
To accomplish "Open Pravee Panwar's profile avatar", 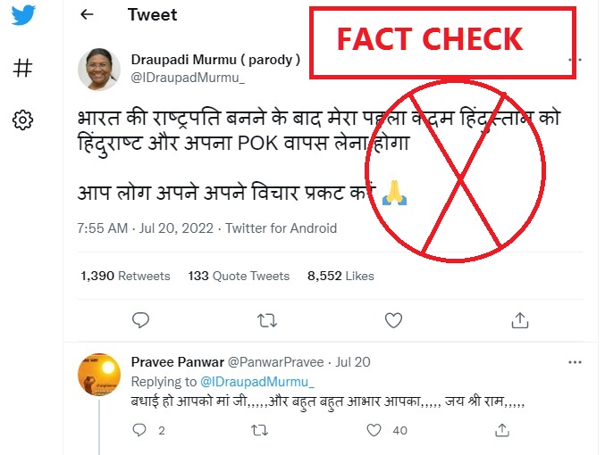I will coord(99,375).
